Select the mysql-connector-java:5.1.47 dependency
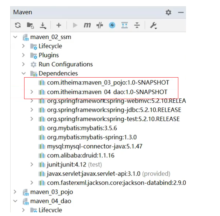This screenshot has width=220, height=216. point(95,146)
